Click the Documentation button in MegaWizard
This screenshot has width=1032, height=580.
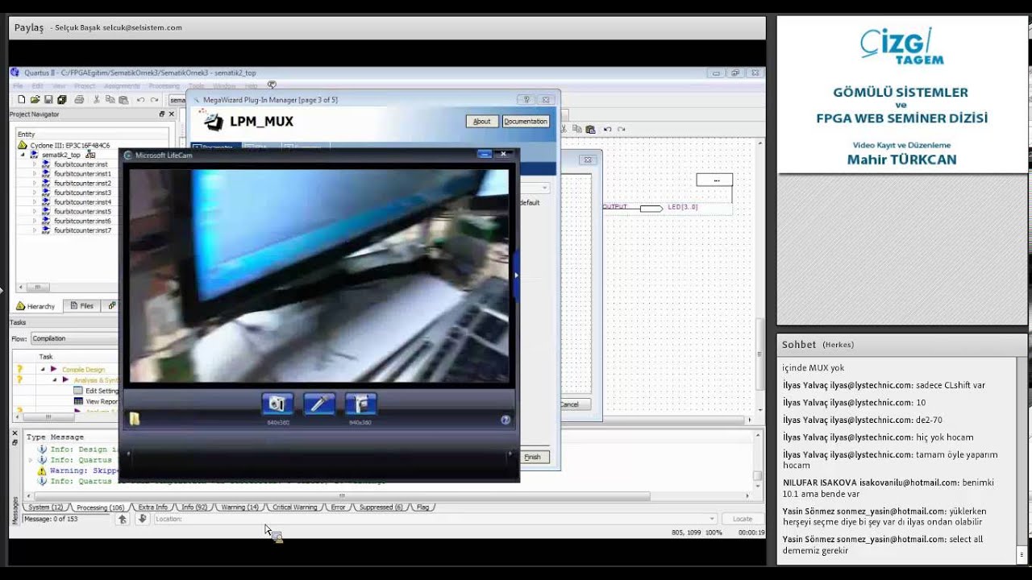pos(526,122)
